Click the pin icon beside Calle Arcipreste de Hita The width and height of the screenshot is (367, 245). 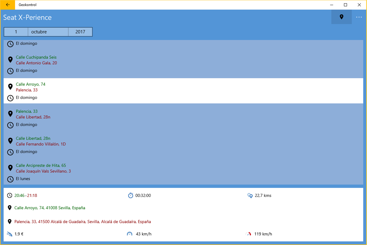[10, 168]
